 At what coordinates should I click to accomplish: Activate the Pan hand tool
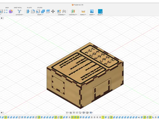point(74,113)
